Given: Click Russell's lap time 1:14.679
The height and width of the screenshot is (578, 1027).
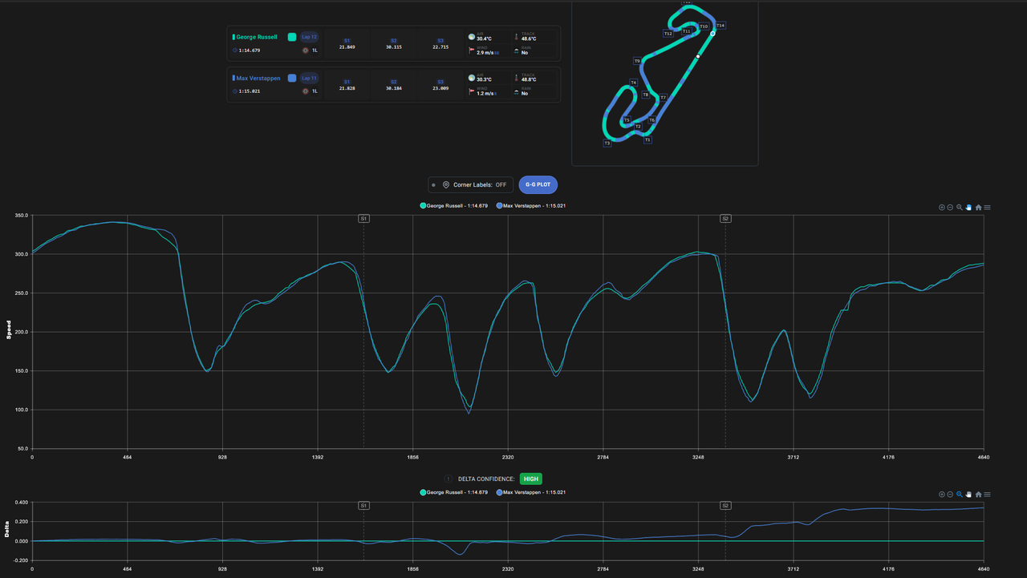Looking at the screenshot, I should point(250,51).
